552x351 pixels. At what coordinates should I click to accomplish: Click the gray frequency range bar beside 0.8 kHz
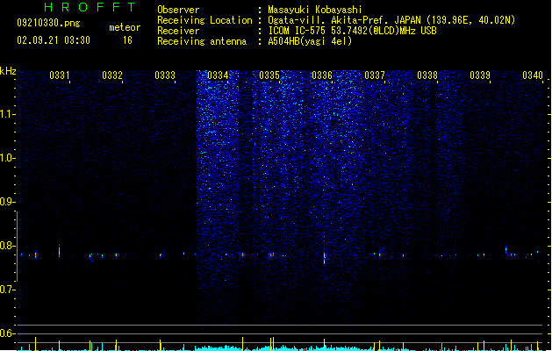coord(17,247)
